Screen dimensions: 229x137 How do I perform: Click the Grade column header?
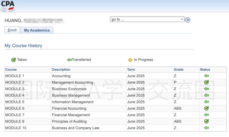click(x=179, y=70)
